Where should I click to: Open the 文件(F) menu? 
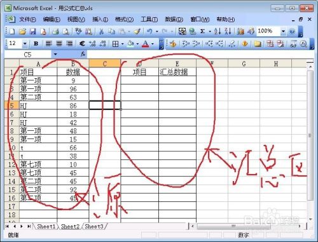tap(27, 20)
